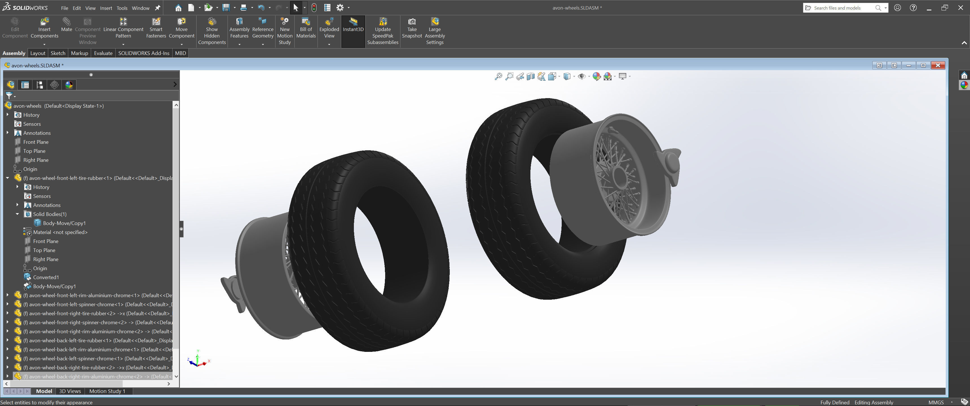Switch to the Sketch tab
The width and height of the screenshot is (970, 406).
click(x=58, y=53)
